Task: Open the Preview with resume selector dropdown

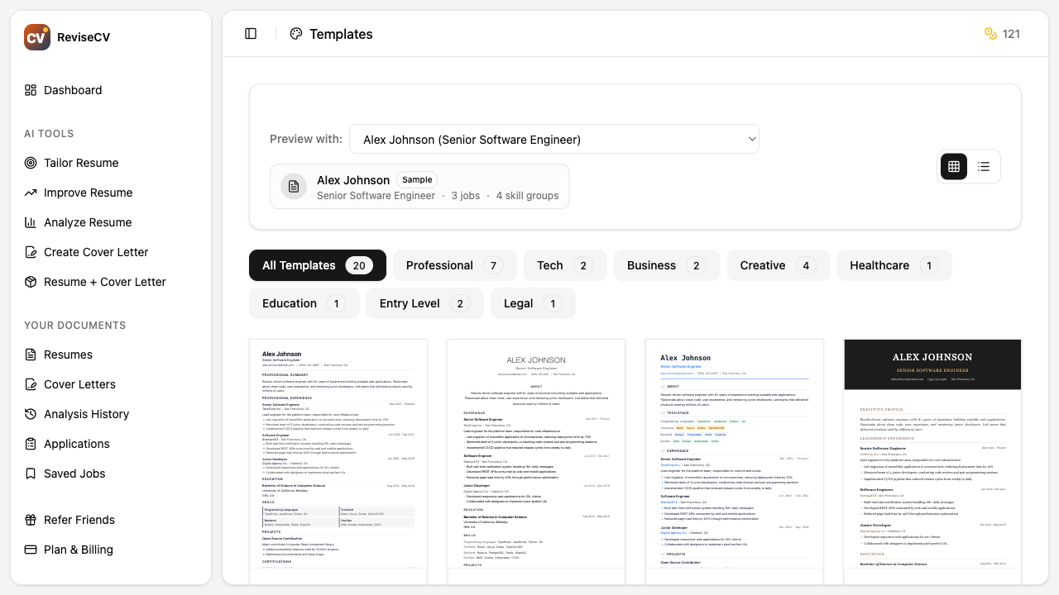Action: (x=554, y=139)
